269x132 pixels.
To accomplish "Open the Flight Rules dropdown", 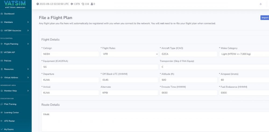I will (129, 54).
